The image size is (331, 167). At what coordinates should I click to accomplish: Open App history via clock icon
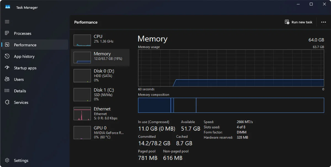(x=7, y=56)
